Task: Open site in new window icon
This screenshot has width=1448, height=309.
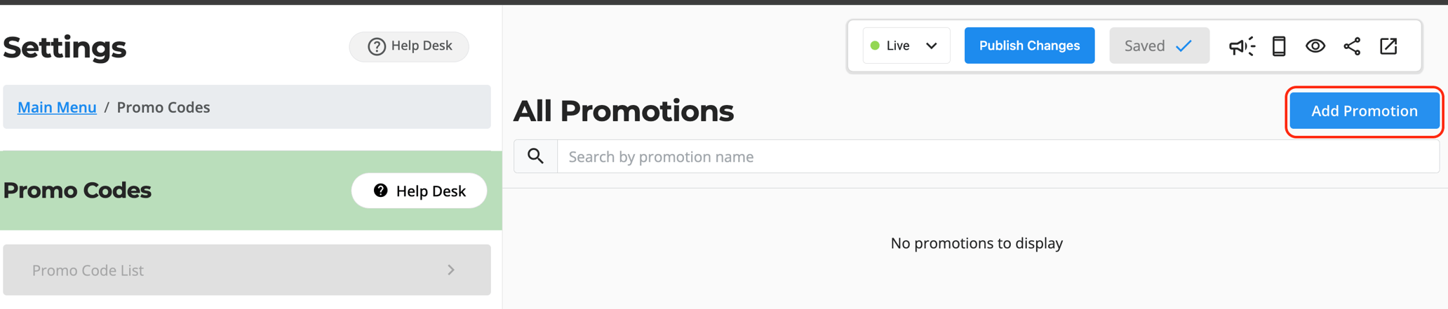Action: coord(1388,46)
